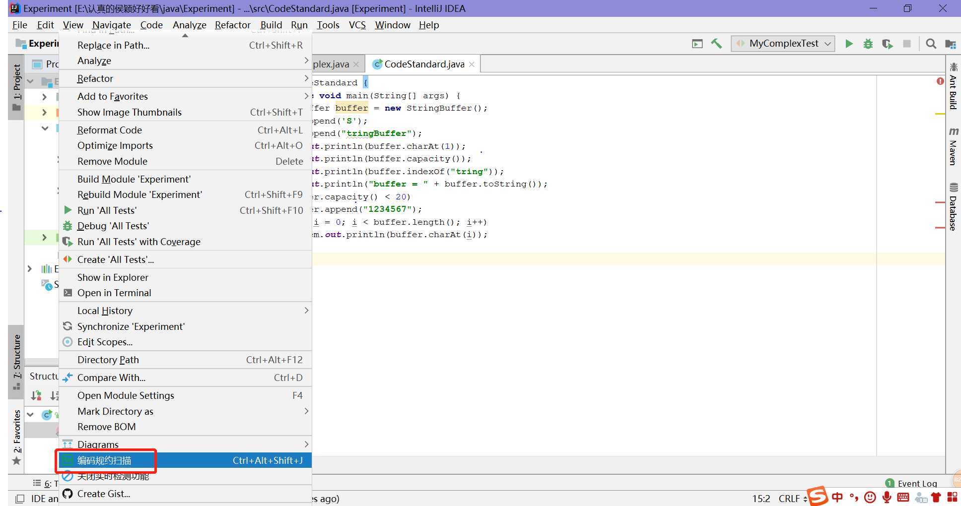Select Build Module 'Experiment'
Image resolution: width=961 pixels, height=506 pixels.
(x=185, y=179)
